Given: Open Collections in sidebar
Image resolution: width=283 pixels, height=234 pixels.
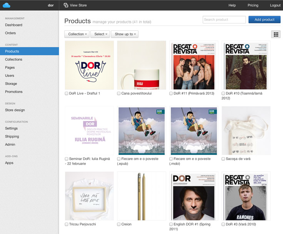Looking at the screenshot, I should pyautogui.click(x=14, y=59).
